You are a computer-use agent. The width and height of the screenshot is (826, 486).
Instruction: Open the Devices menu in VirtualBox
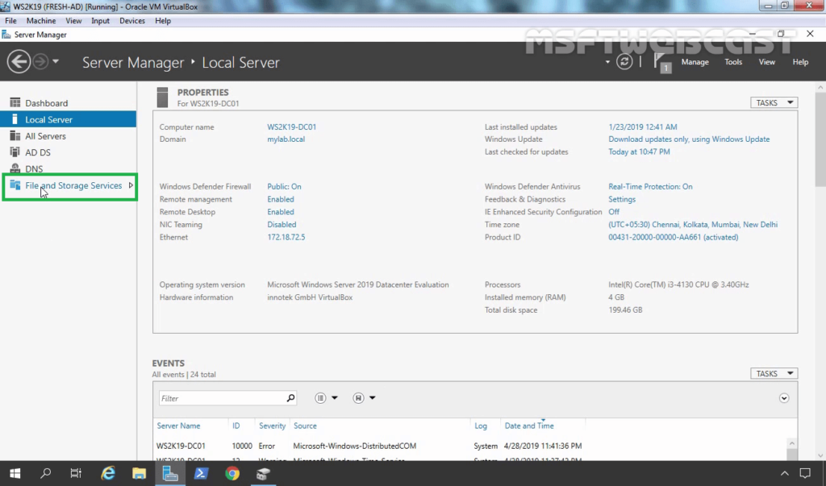click(132, 21)
